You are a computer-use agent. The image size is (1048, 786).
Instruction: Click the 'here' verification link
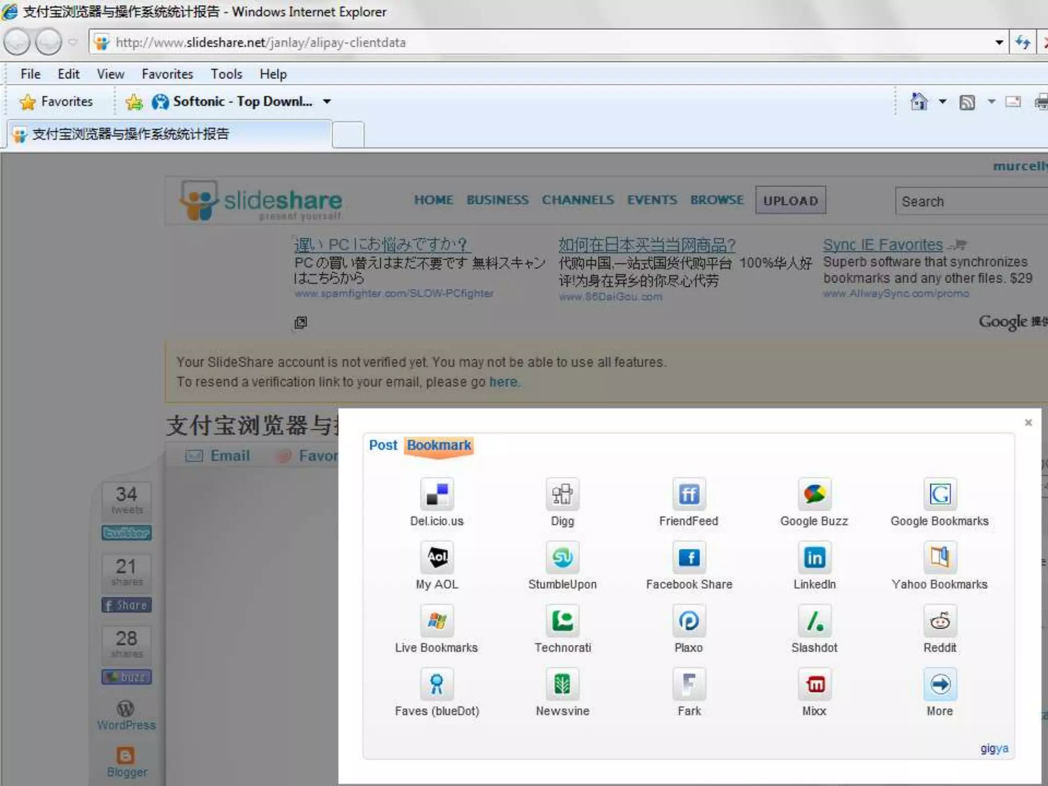coord(503,382)
